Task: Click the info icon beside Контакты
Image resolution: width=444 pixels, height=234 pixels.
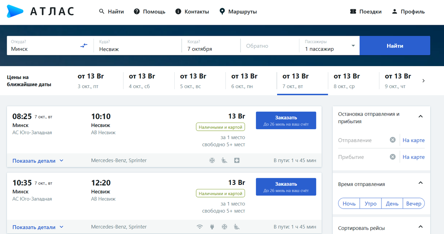Action: pyautogui.click(x=178, y=11)
